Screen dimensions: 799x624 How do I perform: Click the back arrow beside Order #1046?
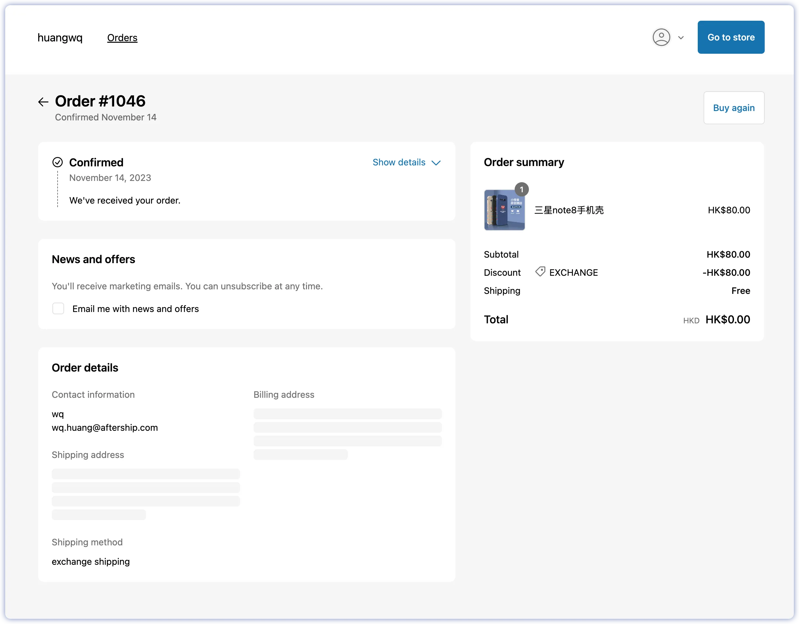(43, 102)
